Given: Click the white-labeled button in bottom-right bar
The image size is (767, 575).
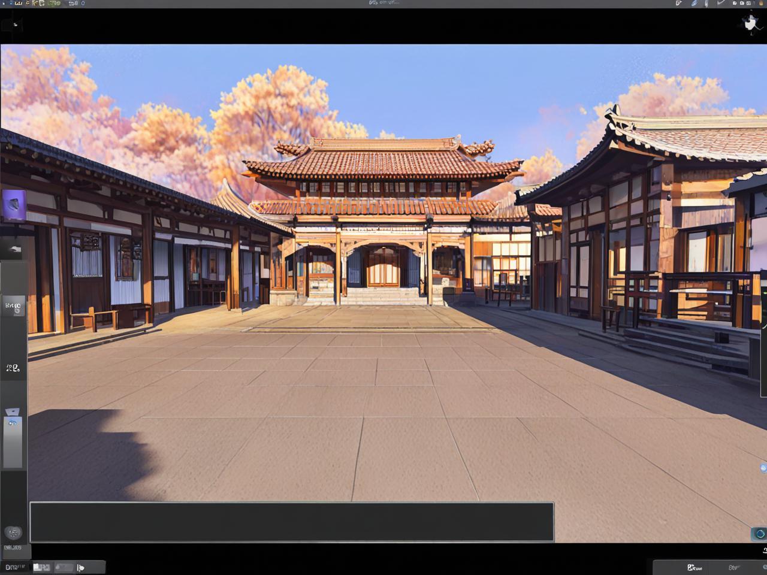Looking at the screenshot, I should (695, 567).
